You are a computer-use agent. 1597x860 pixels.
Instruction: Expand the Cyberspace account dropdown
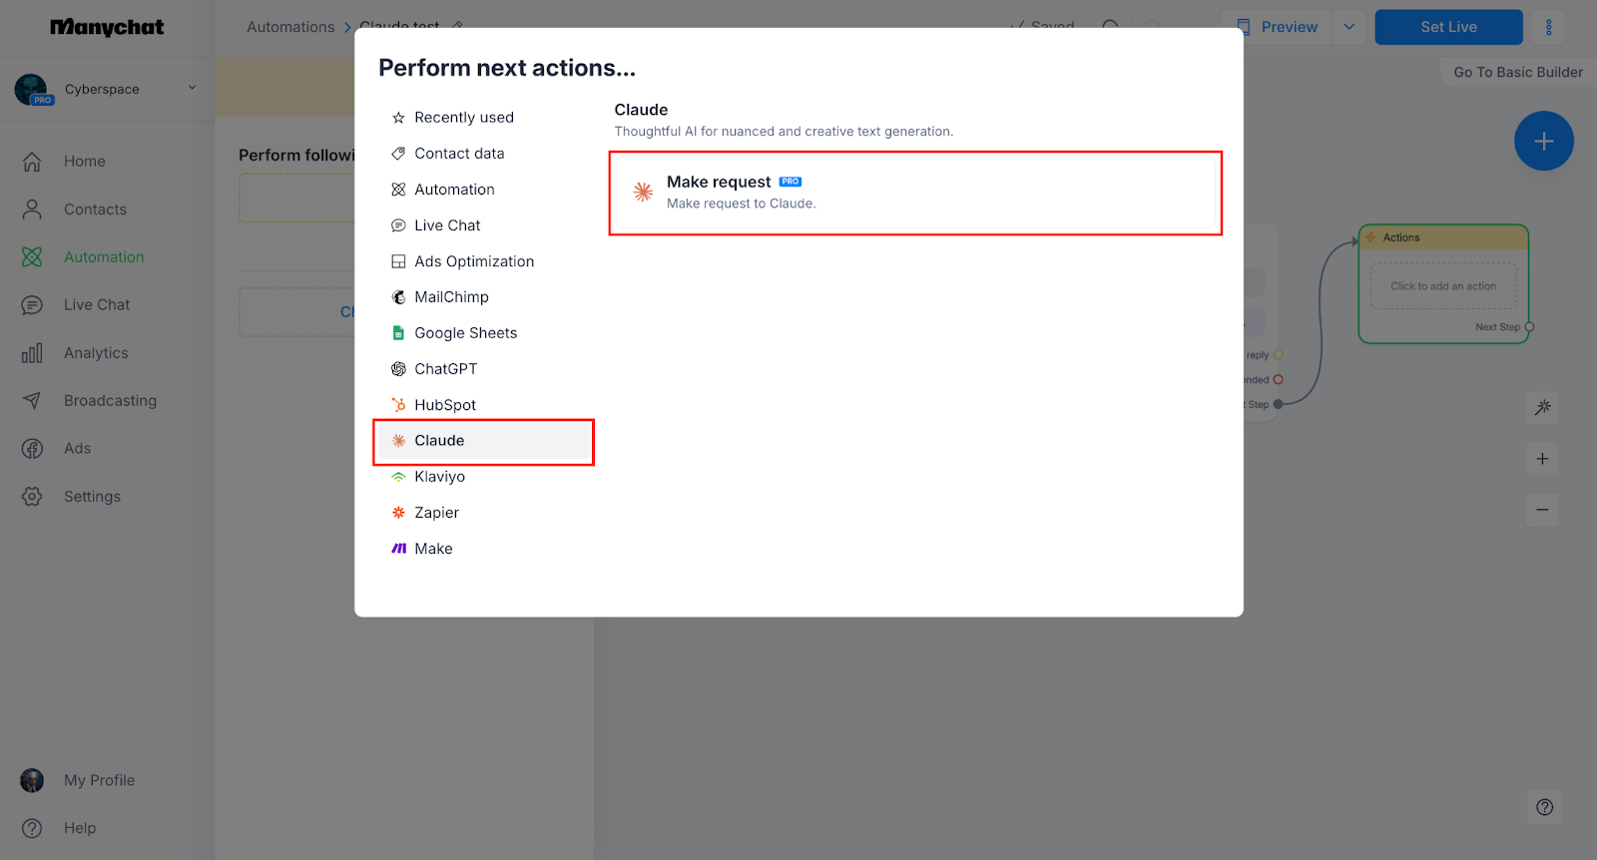[193, 88]
